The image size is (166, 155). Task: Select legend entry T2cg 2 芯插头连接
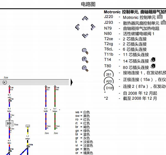pyautogui.click(x=125, y=44)
